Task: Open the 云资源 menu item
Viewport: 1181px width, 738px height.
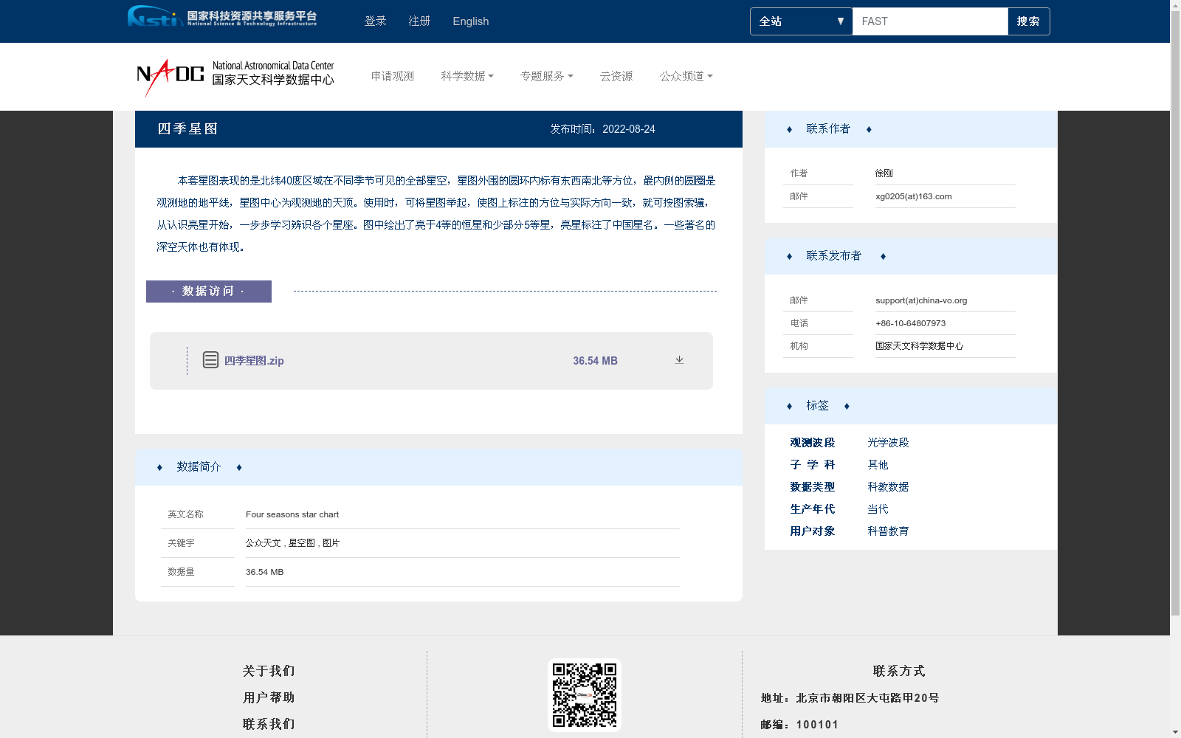Action: 616,76
